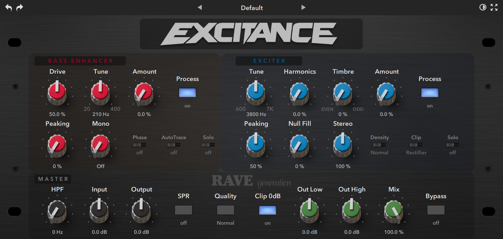Screen dimensions: 503x239
Task: Click the Timbre knob
Action: click(343, 93)
